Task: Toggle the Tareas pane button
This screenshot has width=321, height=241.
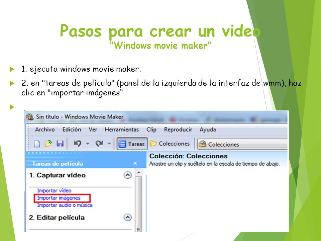Action: [x=132, y=144]
